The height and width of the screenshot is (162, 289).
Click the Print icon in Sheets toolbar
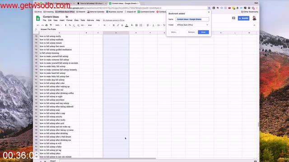[47, 25]
